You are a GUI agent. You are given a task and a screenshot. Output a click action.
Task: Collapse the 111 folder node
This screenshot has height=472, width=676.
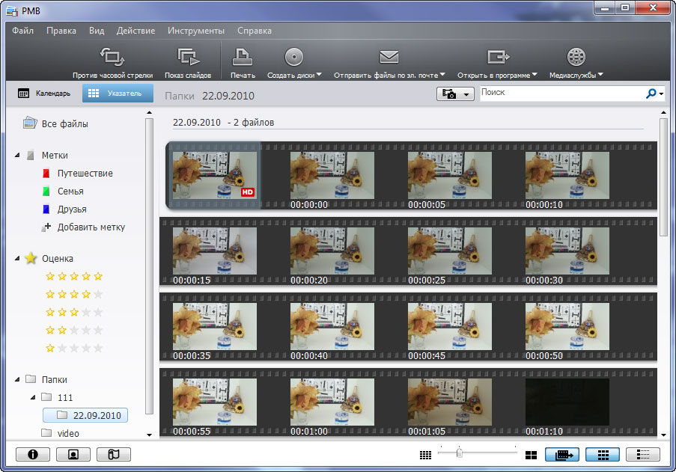(x=33, y=397)
